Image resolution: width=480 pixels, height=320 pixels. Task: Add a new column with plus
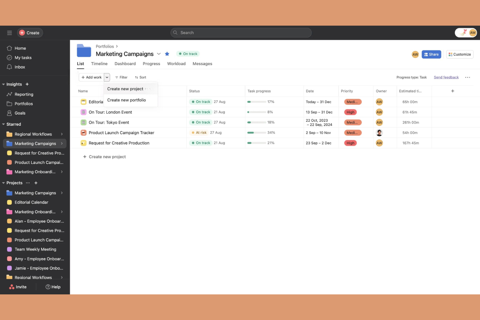[x=453, y=91]
